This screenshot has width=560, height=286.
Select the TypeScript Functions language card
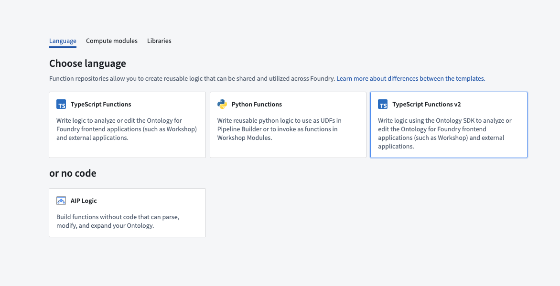tap(127, 125)
